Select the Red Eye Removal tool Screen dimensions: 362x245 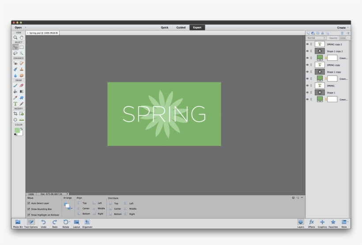[x=15, y=63]
